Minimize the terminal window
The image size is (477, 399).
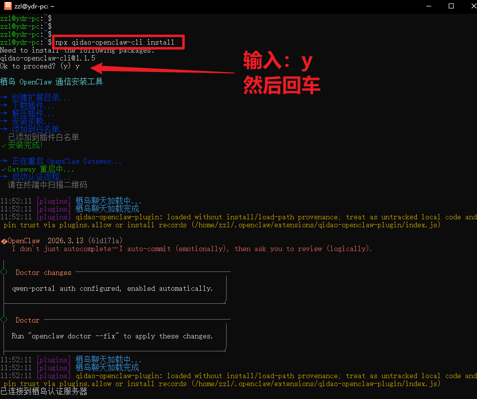429,6
